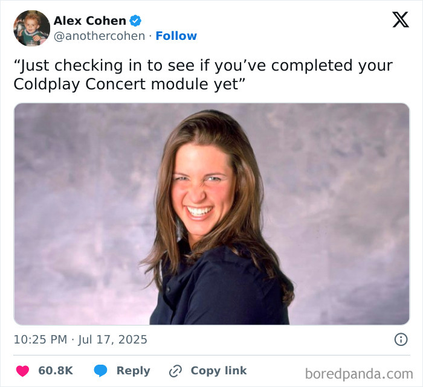Click the tweet line starting "Just checking in"
Screen dimensions: 423x387
coord(203,66)
